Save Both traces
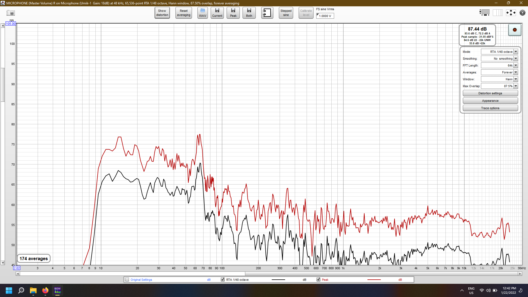Screen dimensions: 528x297 249,13
